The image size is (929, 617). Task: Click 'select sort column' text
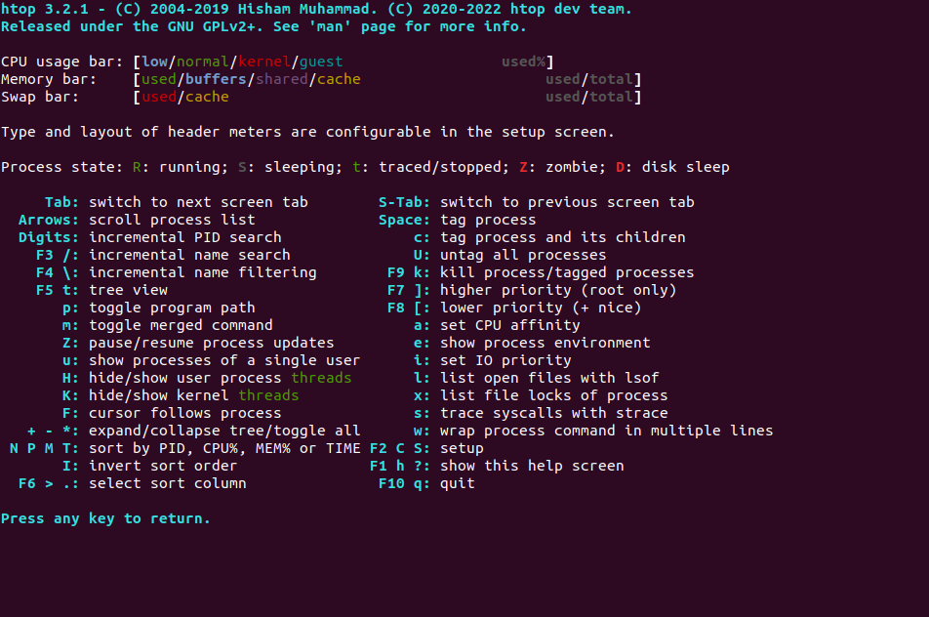tap(168, 483)
